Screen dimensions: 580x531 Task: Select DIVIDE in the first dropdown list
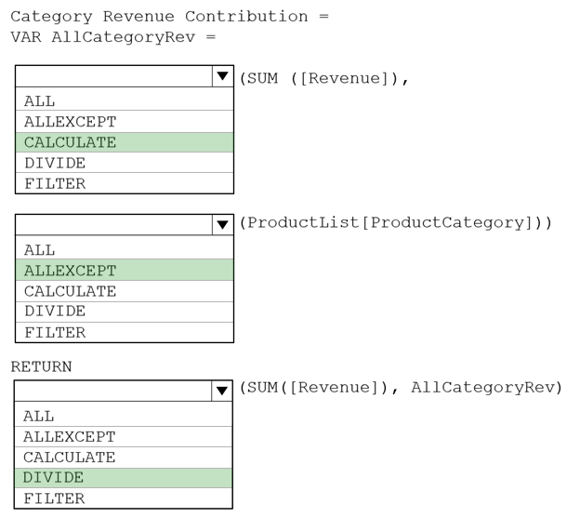click(125, 163)
